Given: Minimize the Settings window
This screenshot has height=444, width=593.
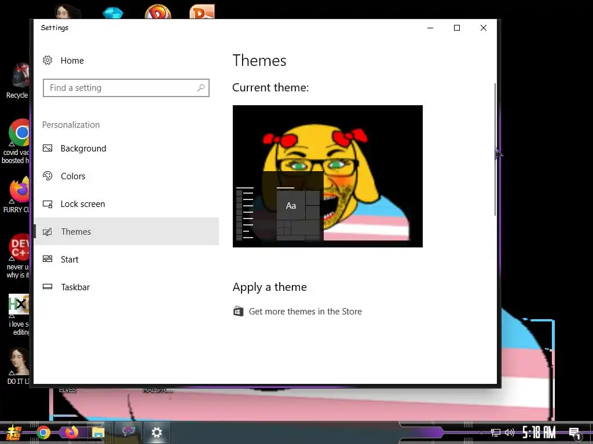Looking at the screenshot, I should click(430, 28).
